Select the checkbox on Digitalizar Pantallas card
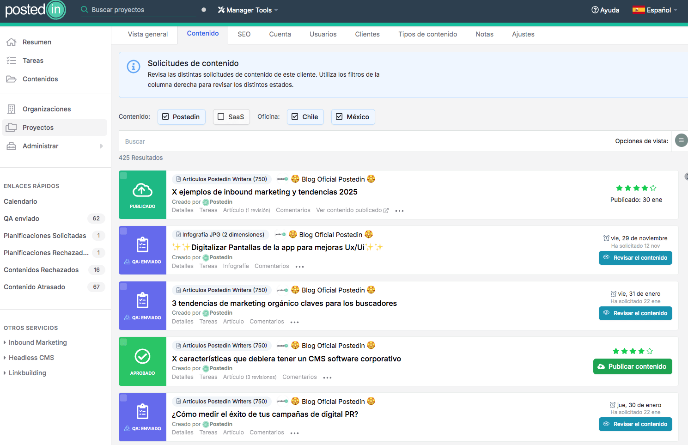The width and height of the screenshot is (688, 445). tap(123, 231)
